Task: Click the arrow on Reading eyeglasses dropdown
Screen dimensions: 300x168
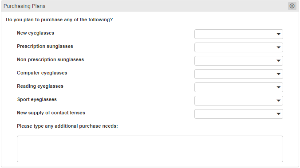Action: (278, 87)
